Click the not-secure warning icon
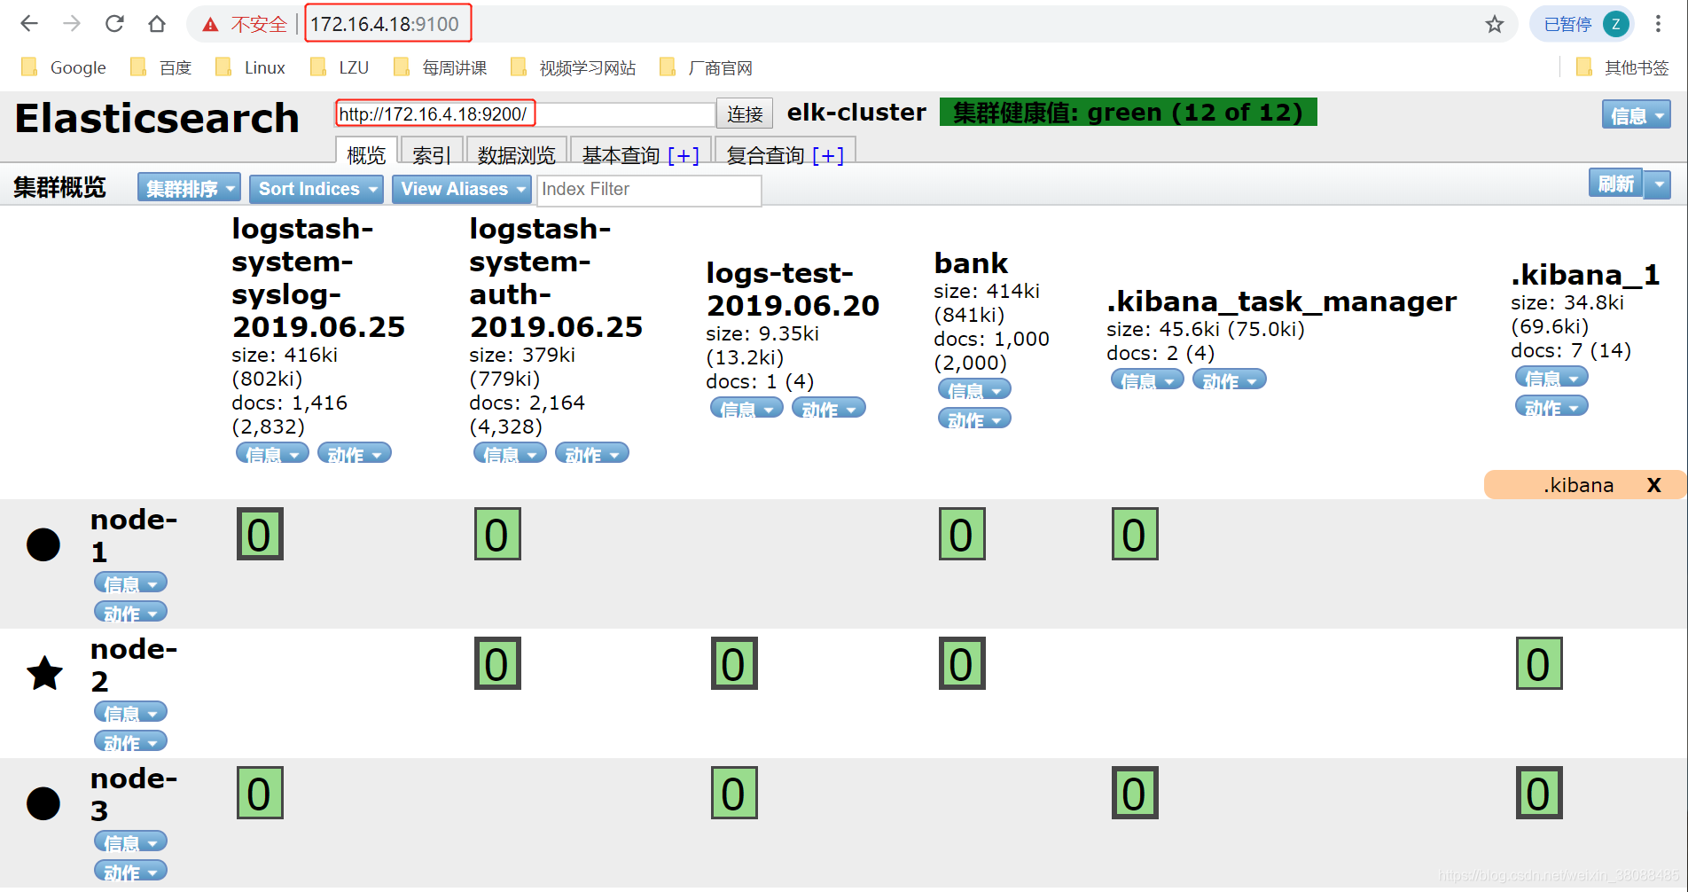Screen dimensions: 1688x892 [x=210, y=25]
